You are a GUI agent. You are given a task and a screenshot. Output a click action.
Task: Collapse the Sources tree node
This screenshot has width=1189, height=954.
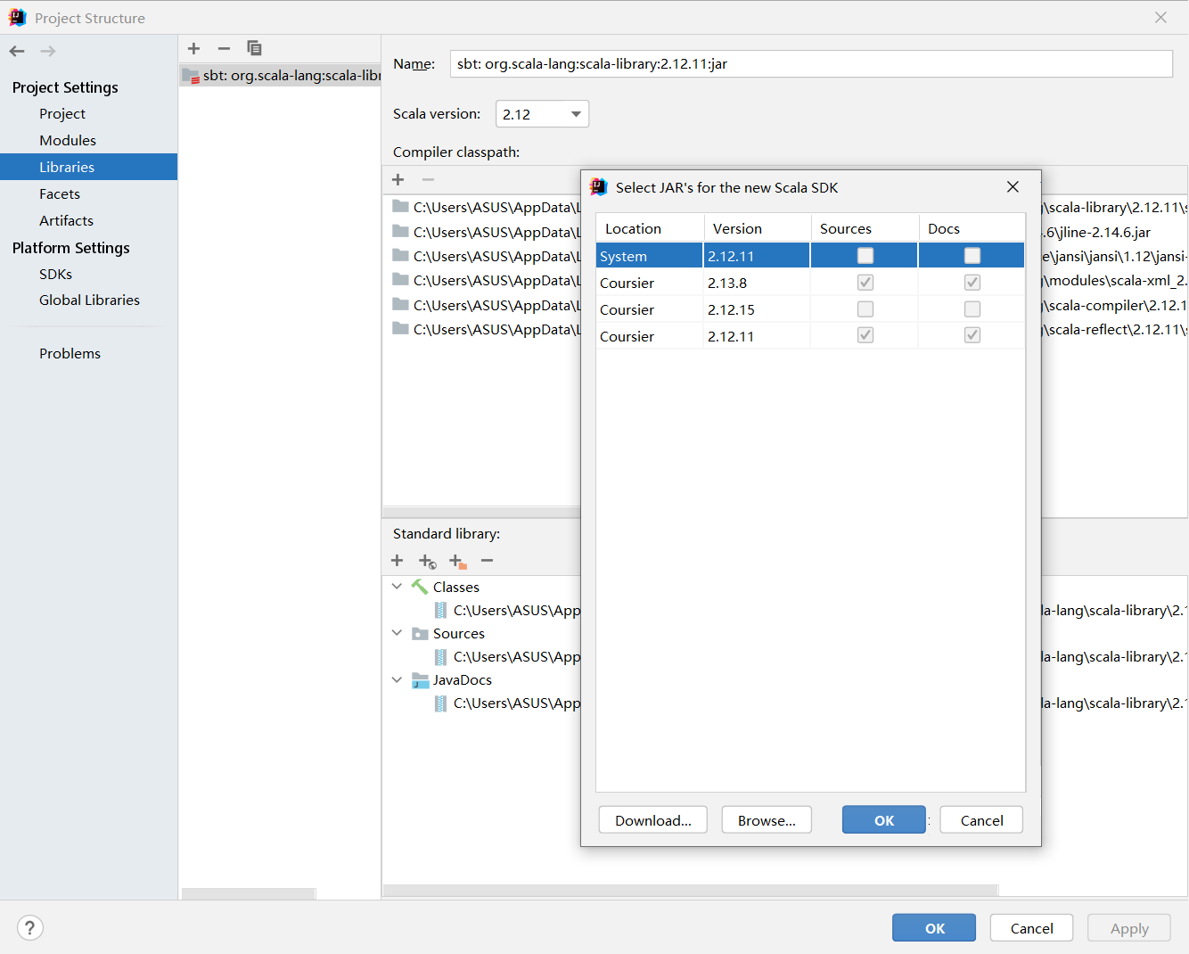(x=397, y=633)
